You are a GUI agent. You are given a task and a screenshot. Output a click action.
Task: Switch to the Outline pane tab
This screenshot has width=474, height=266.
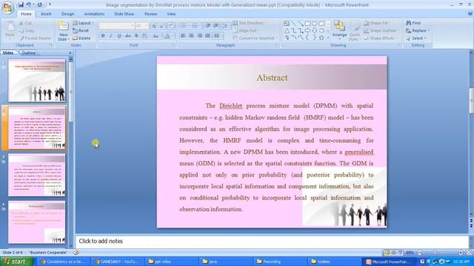pyautogui.click(x=29, y=52)
